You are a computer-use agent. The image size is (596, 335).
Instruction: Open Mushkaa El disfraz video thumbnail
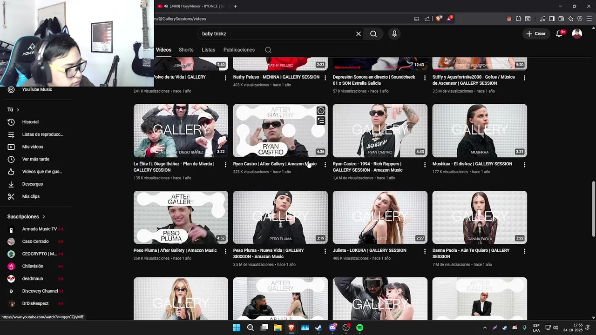480,130
